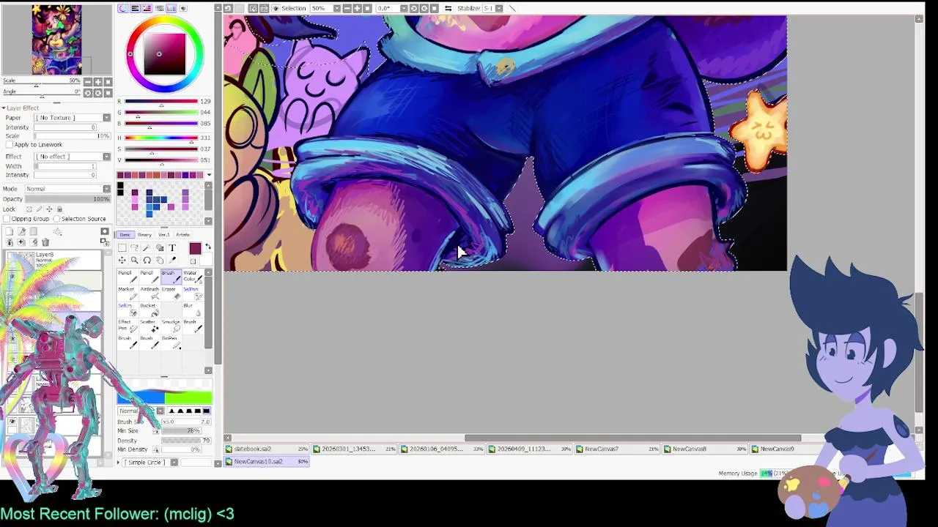The width and height of the screenshot is (938, 527).
Task: Enable Clipping Group checkbox
Action: pyautogui.click(x=6, y=219)
